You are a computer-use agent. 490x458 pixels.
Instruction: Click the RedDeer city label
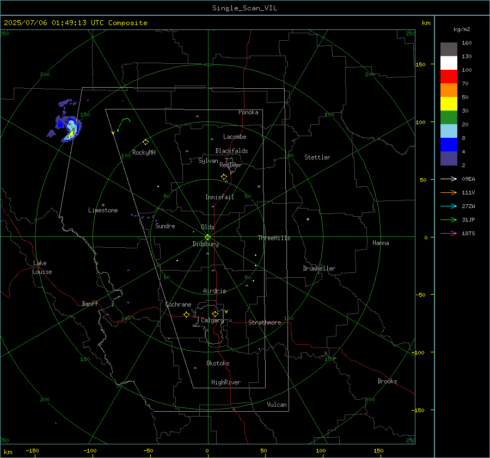click(x=231, y=165)
